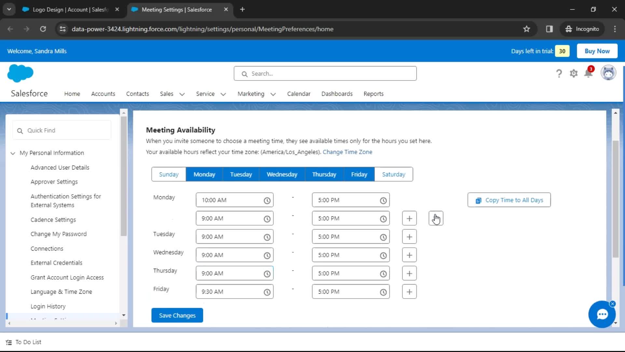Open the user profile avatar menu

(x=608, y=73)
